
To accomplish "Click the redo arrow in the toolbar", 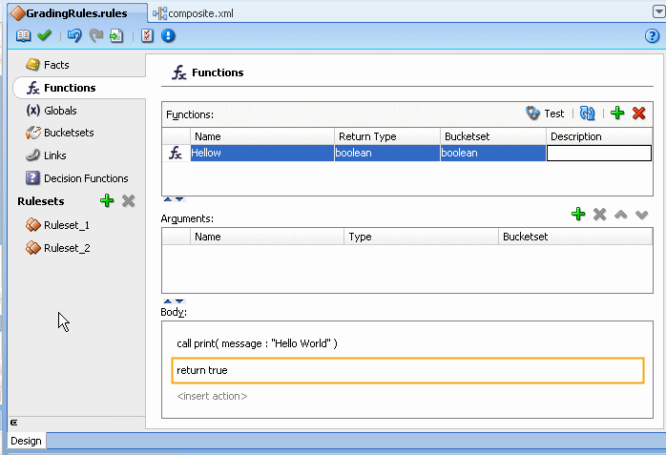I will 96,35.
